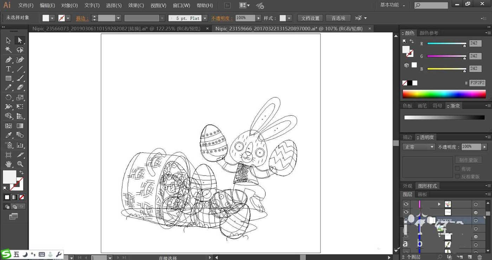
Task: Open fill color dropdown in control bar
Action: point(52,18)
